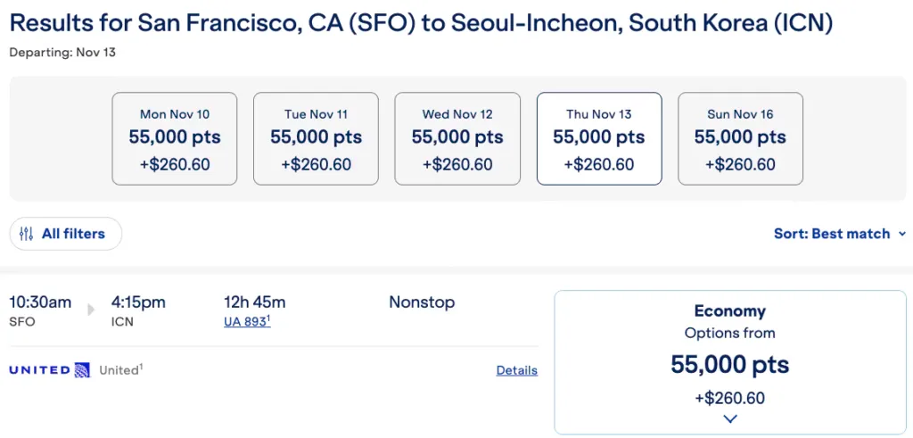Click the filter sliders icon
This screenshot has height=438, width=913.
pyautogui.click(x=26, y=234)
